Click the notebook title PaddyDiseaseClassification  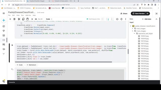pyautogui.click(x=22, y=12)
